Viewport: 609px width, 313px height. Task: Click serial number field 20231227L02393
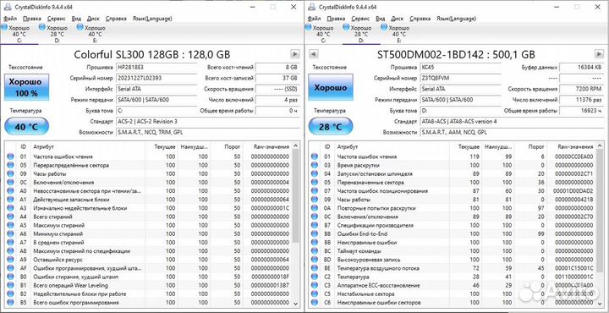156,78
